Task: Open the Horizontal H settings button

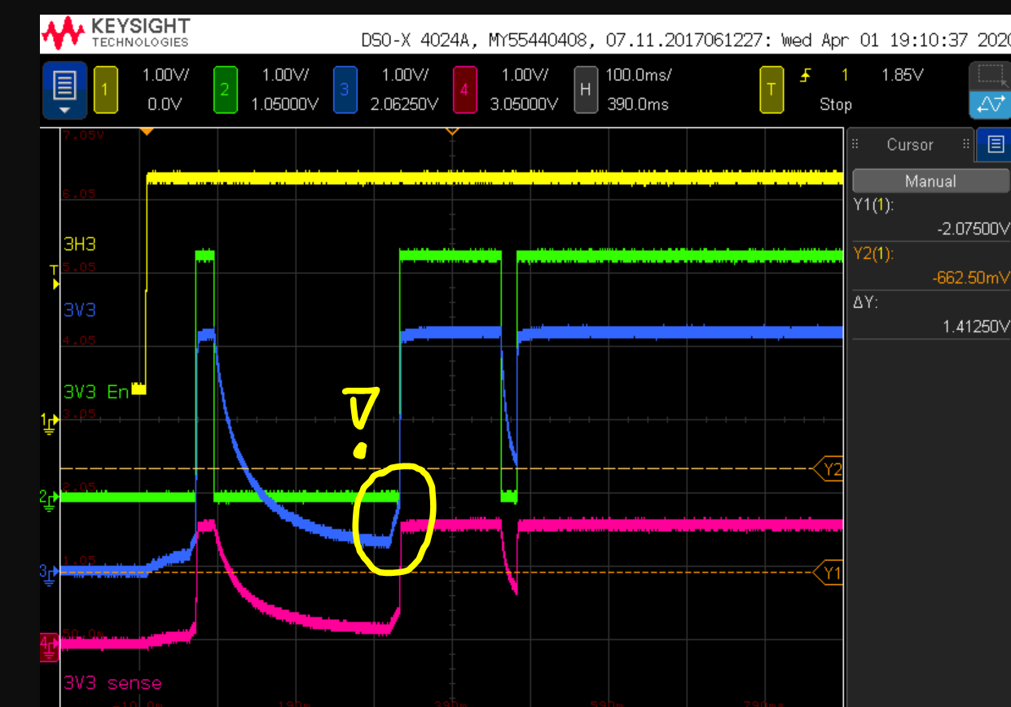Action: (585, 89)
